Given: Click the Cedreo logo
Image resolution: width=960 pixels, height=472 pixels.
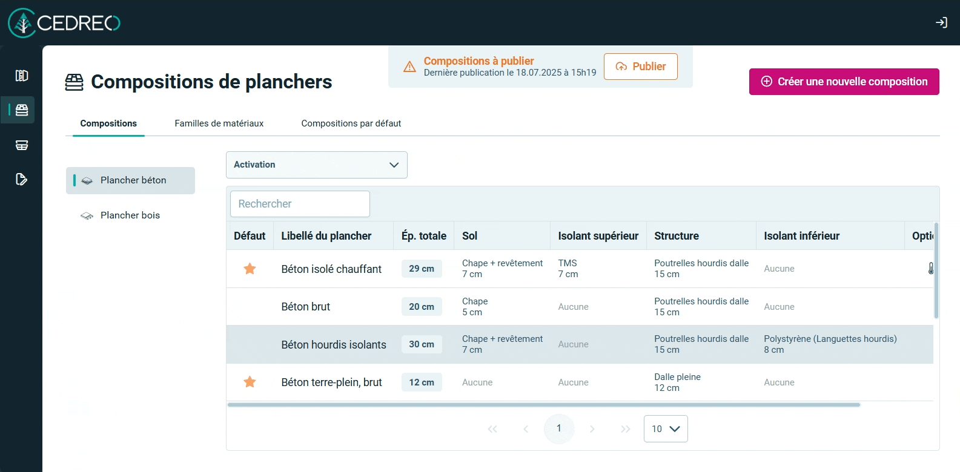Looking at the screenshot, I should [64, 23].
